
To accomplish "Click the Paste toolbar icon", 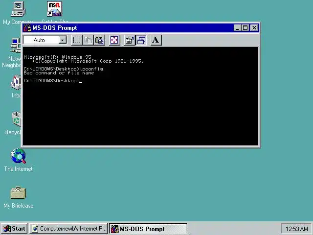I will coord(99,40).
